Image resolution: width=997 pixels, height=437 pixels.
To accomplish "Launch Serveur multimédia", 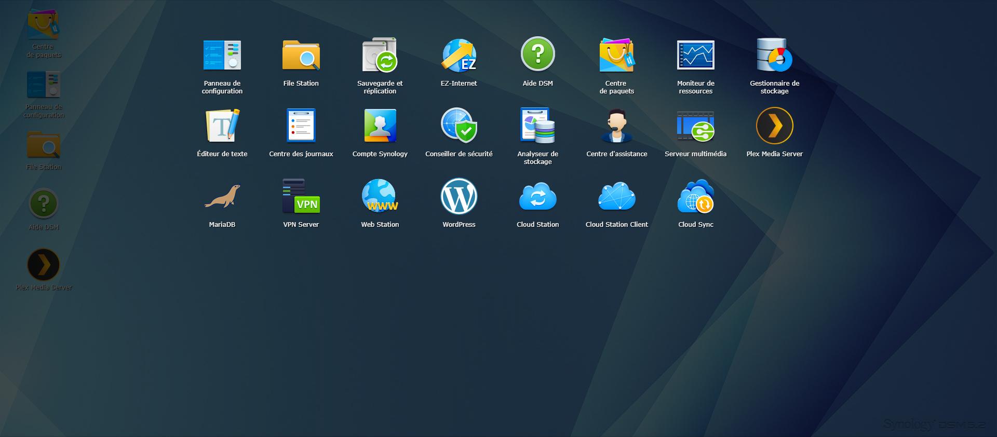I will [695, 126].
